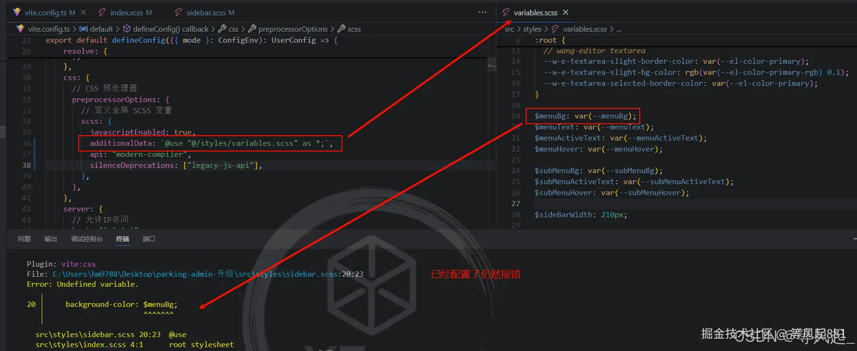The width and height of the screenshot is (857, 351).
Task: Open the 输出 panel tab
Action: point(50,239)
